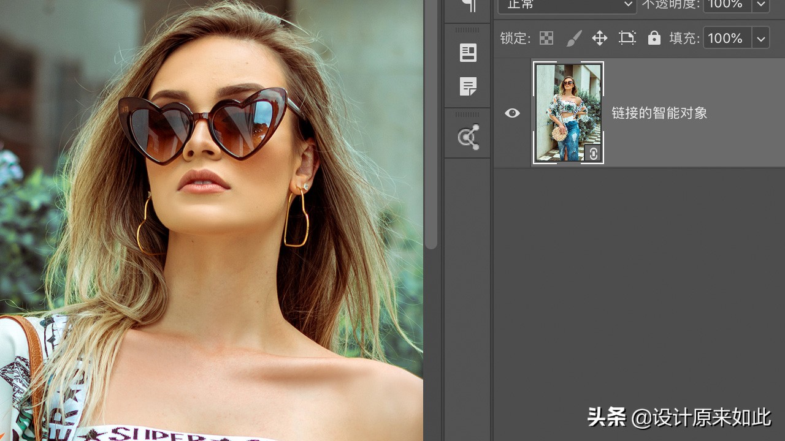Click the 不透明度 opacity value field
Viewport: 785px width, 441px height.
click(x=726, y=5)
